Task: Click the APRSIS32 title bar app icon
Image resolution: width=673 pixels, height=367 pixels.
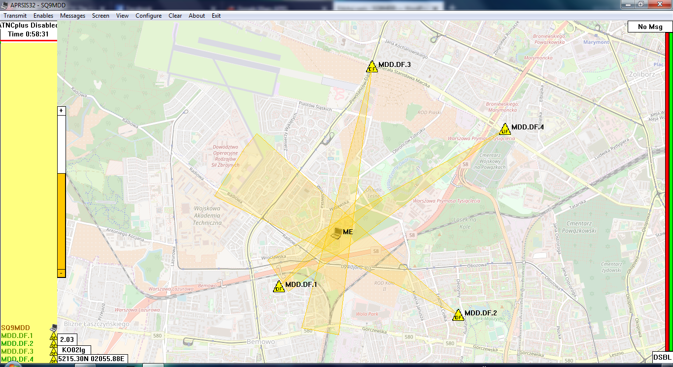Action: (4, 4)
